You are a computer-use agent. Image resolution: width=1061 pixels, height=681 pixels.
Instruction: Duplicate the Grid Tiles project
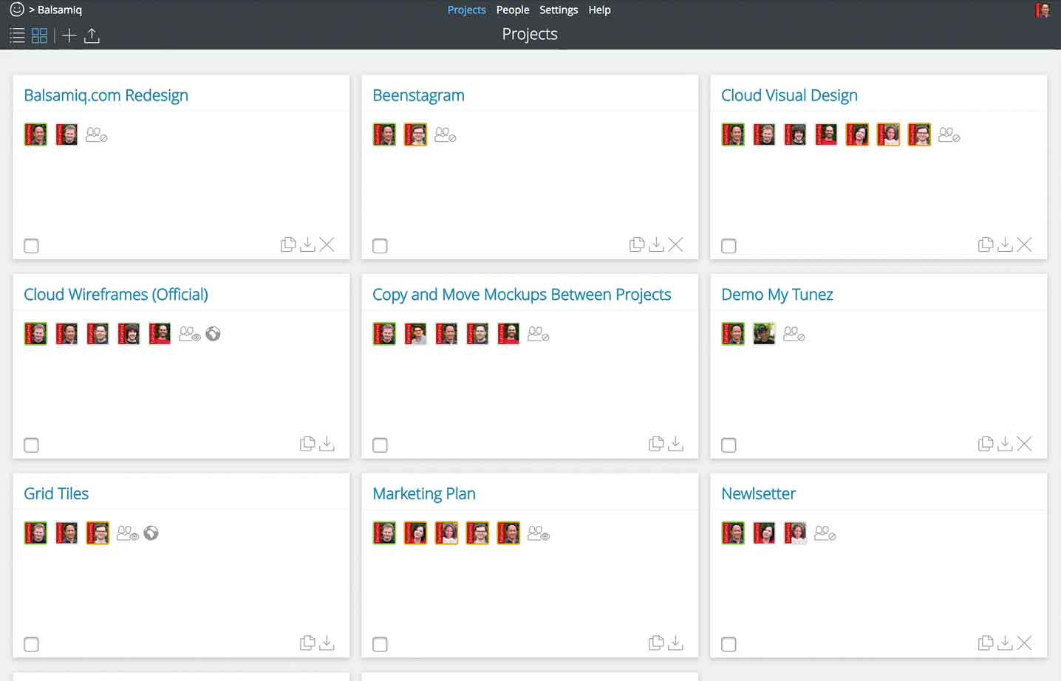(x=307, y=643)
